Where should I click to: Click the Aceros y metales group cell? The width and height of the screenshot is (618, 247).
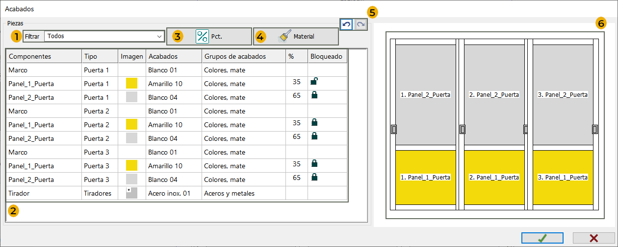[244, 193]
